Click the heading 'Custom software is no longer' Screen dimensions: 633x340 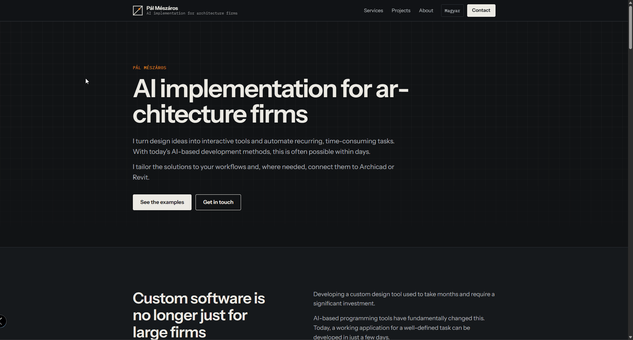click(199, 315)
